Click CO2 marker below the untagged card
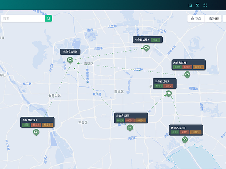Viewport: 226px width, 169px height. click(x=70, y=60)
